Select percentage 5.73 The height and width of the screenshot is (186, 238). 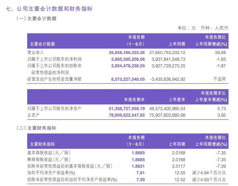pyautogui.click(x=222, y=108)
